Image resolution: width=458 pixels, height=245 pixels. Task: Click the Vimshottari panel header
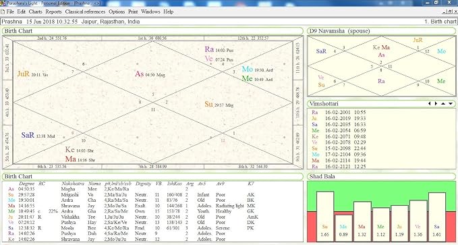click(382, 104)
